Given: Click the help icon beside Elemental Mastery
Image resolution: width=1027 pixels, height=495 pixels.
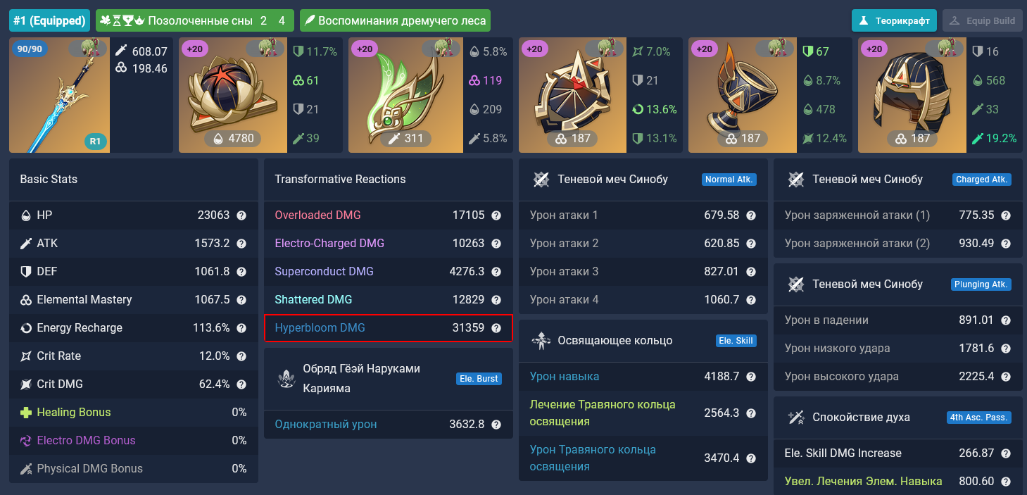Looking at the screenshot, I should coord(241,300).
